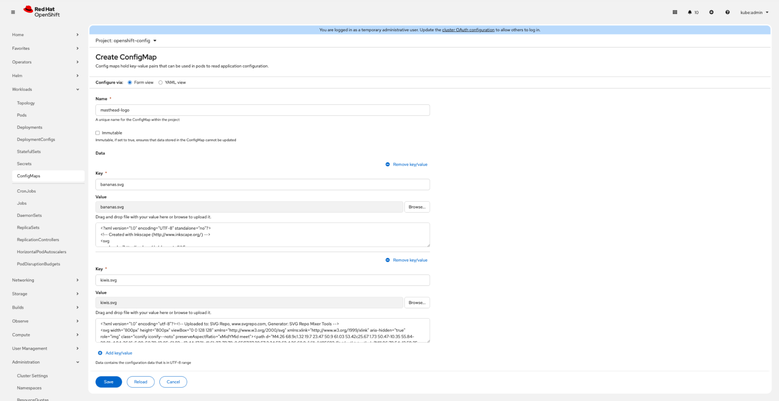This screenshot has width=779, height=401.
Task: Click the Red Hat OpenShift logo
Action: (42, 12)
